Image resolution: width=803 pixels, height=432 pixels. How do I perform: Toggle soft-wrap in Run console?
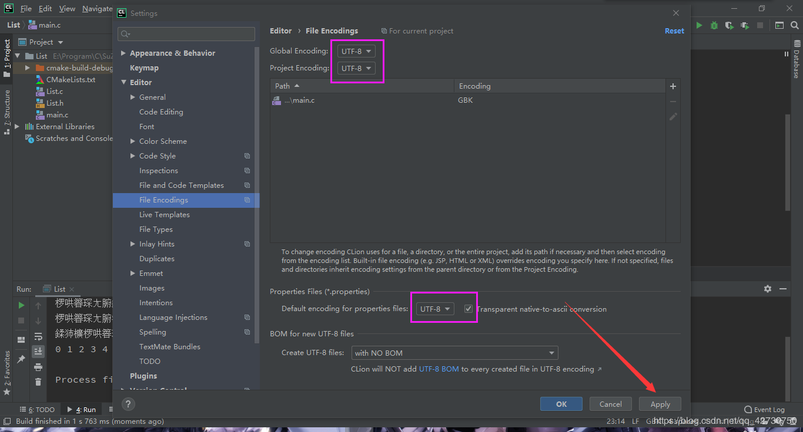38,336
